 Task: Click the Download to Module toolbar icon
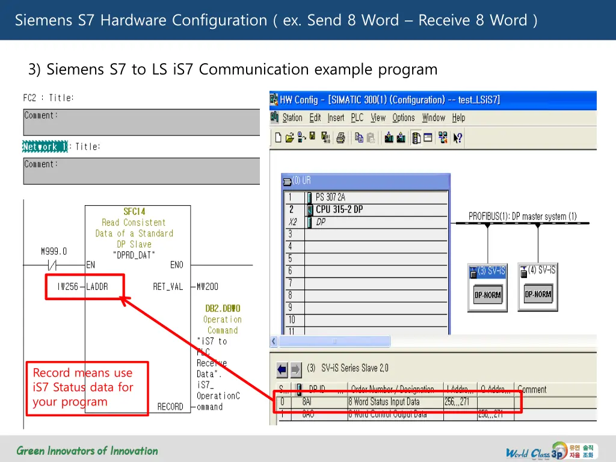coord(389,138)
